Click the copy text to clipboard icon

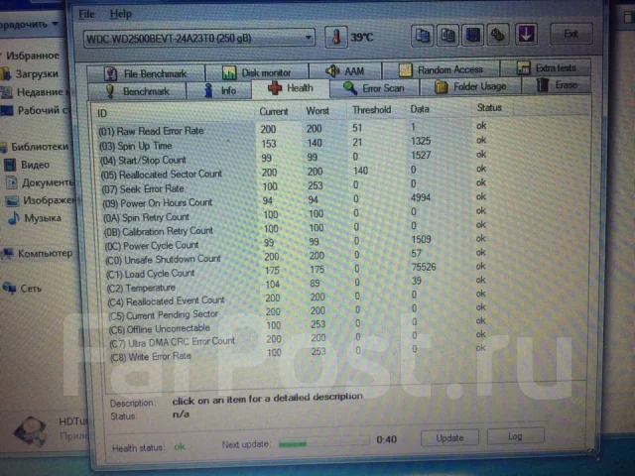coord(423,36)
